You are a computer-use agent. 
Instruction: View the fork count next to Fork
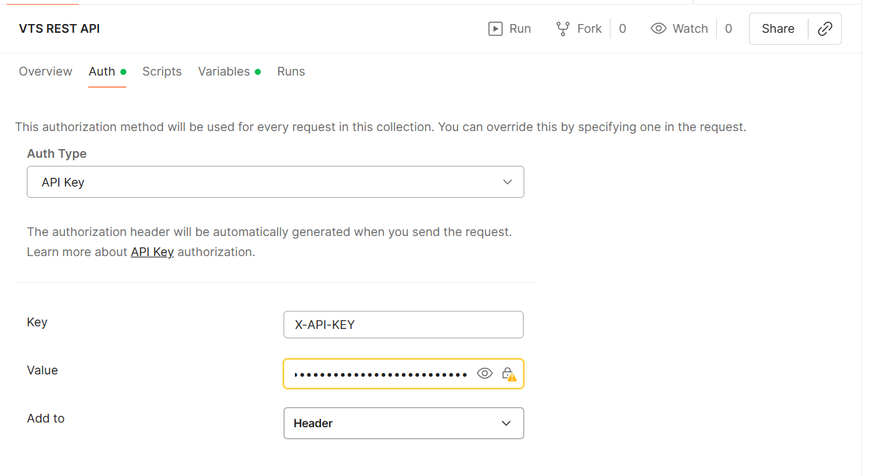click(x=623, y=29)
